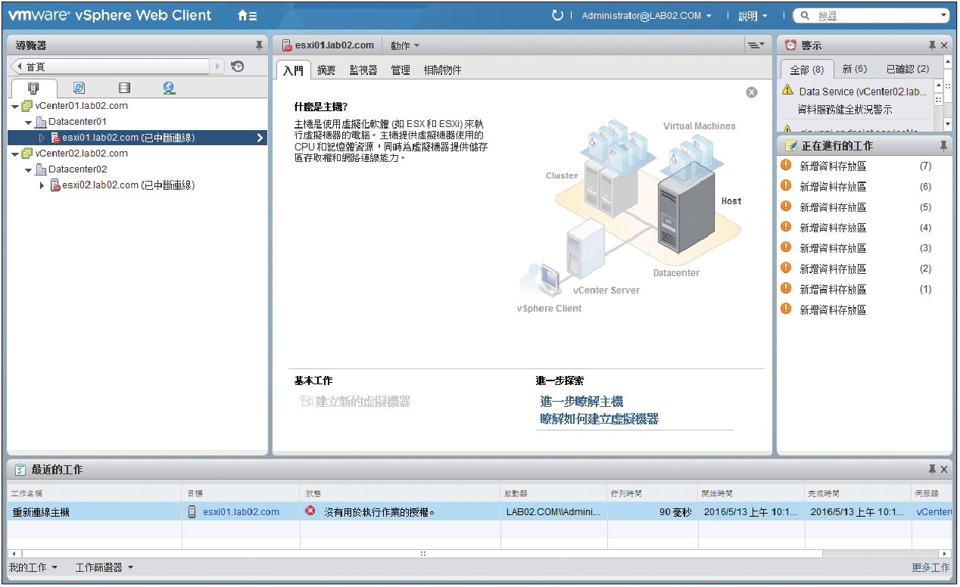The height and width of the screenshot is (587, 960).
Task: Collapse the vCenter02.lab02.com tree node
Action: [x=15, y=154]
